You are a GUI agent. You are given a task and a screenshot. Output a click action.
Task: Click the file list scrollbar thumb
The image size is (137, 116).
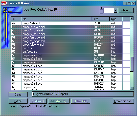pos(132,64)
